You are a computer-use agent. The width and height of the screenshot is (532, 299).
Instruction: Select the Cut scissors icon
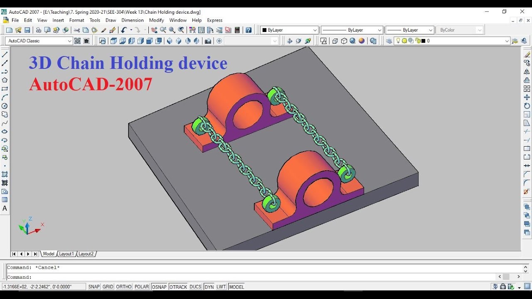(x=76, y=30)
